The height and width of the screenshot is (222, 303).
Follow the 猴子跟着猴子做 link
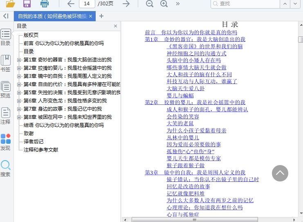(x=186, y=165)
